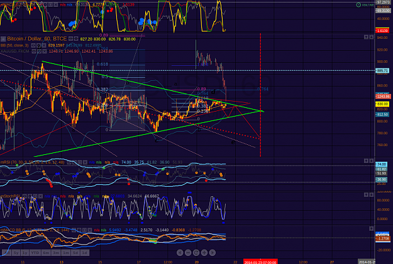This screenshot has height=264, width=393.
Task: Hide the mMACD BB indicator
Action: click(x=74, y=230)
